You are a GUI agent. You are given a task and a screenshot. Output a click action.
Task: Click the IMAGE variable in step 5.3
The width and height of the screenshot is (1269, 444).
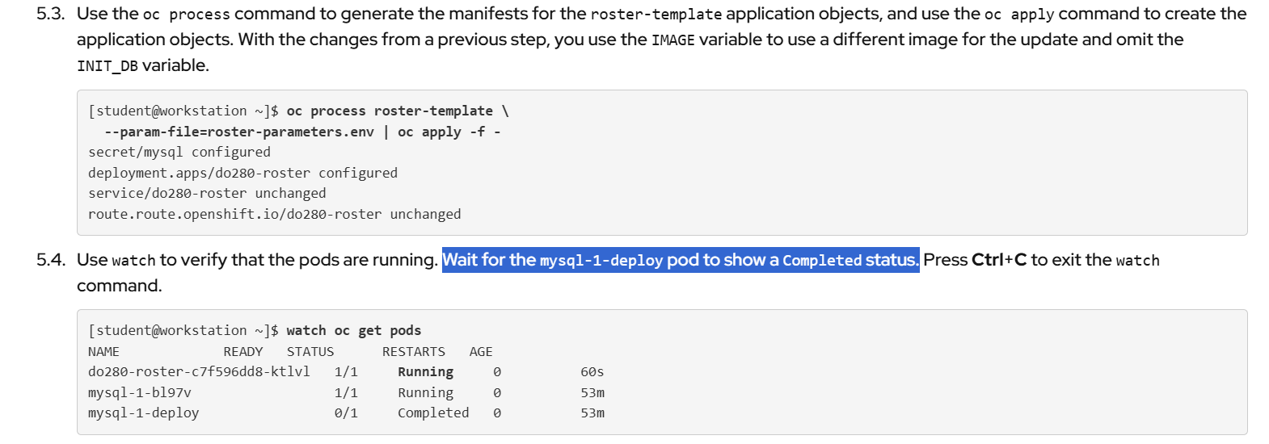(x=672, y=40)
